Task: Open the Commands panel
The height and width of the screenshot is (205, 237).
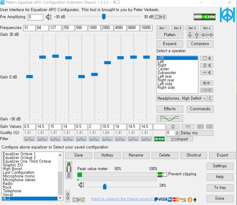Action: click(200, 109)
